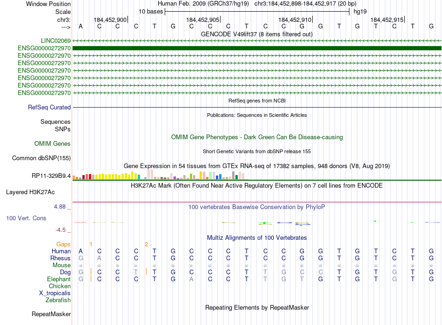Image resolution: width=442 pixels, height=325 pixels.
Task: Select the Chicken alignment row label
Action: (x=60, y=286)
